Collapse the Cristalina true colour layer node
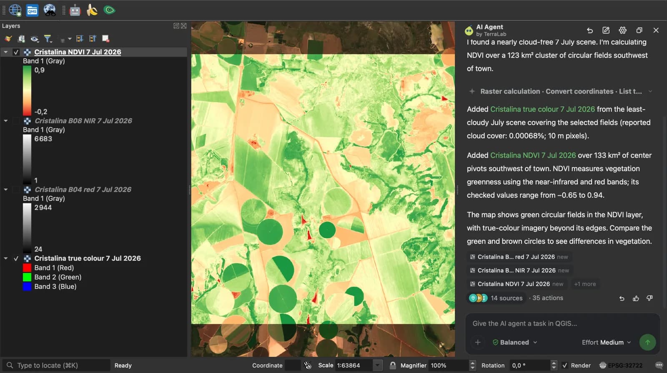This screenshot has width=667, height=373. point(6,258)
